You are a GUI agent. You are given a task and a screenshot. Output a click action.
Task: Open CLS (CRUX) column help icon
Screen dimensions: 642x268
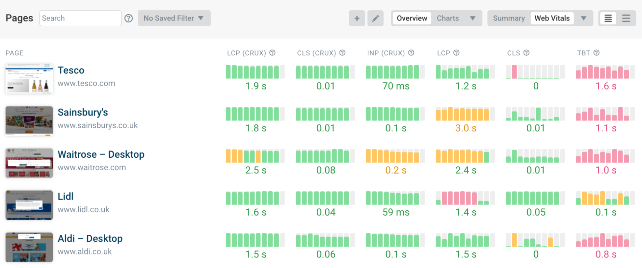342,53
